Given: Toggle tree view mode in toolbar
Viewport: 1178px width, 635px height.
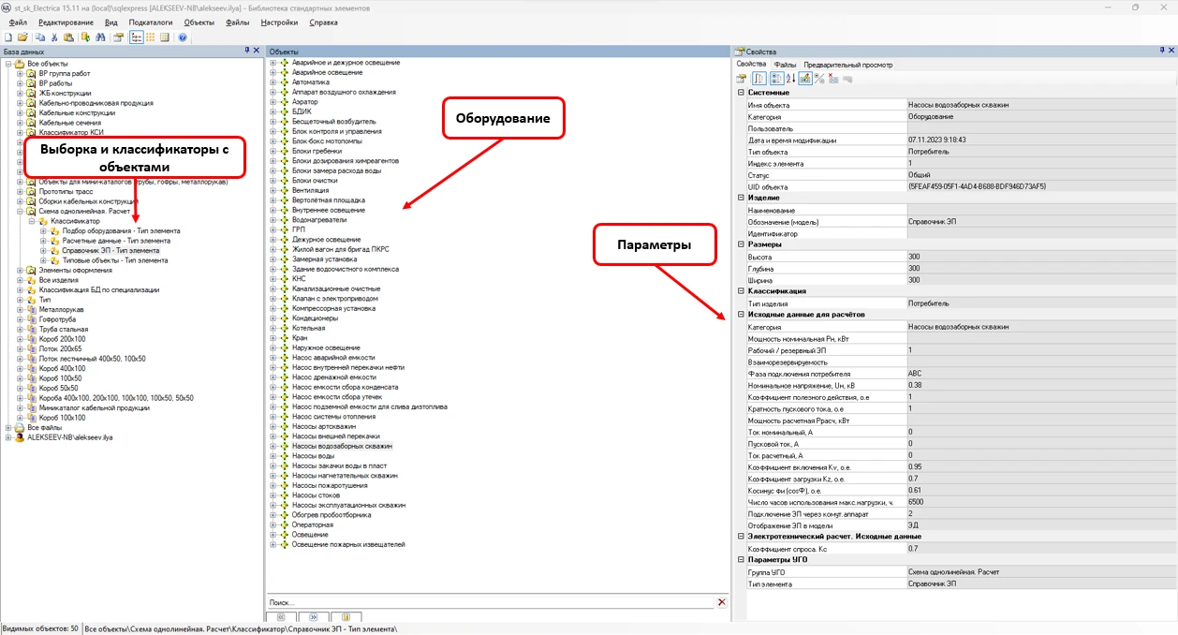Looking at the screenshot, I should tap(136, 37).
